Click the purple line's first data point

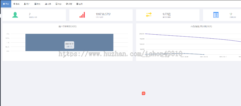(x=146, y=34)
